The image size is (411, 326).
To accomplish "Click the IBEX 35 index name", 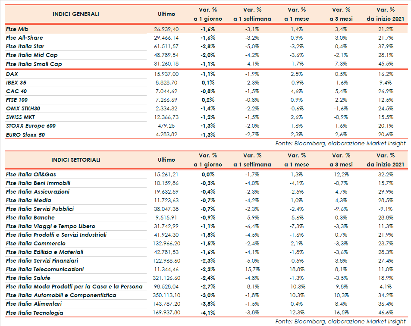I will (16, 82).
